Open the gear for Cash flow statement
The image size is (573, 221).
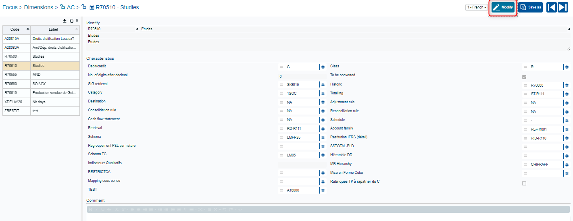coord(323,120)
